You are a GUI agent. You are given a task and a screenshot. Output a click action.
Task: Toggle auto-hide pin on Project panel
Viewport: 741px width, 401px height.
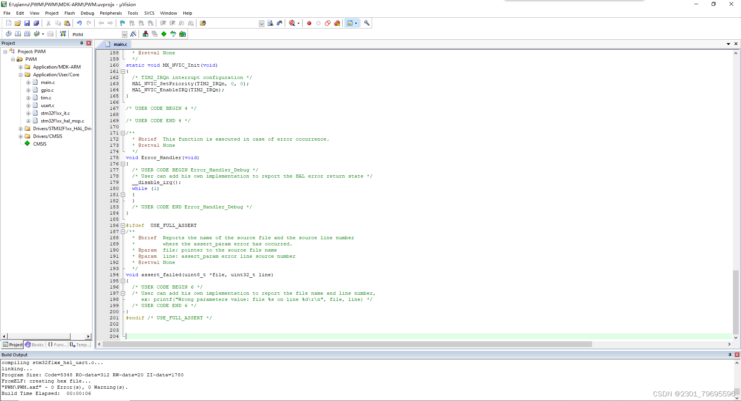pos(81,43)
